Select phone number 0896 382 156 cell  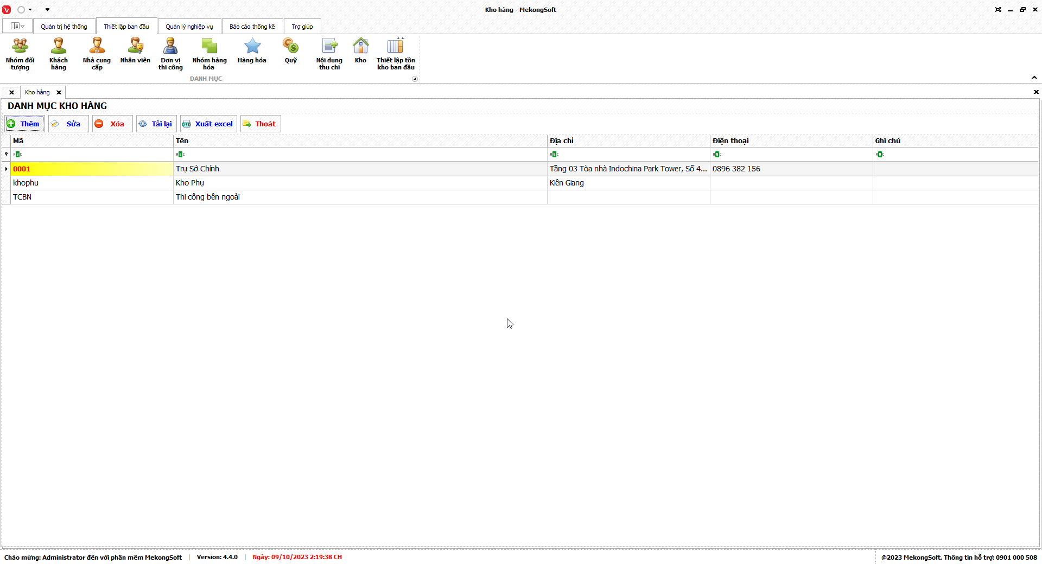coord(791,169)
